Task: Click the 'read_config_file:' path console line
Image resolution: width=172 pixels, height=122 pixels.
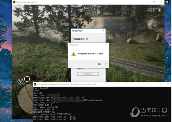Action: 67,100
